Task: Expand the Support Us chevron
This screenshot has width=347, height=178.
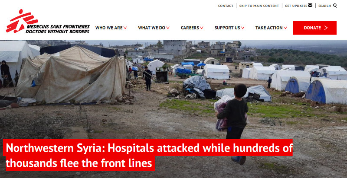Action: pyautogui.click(x=242, y=28)
